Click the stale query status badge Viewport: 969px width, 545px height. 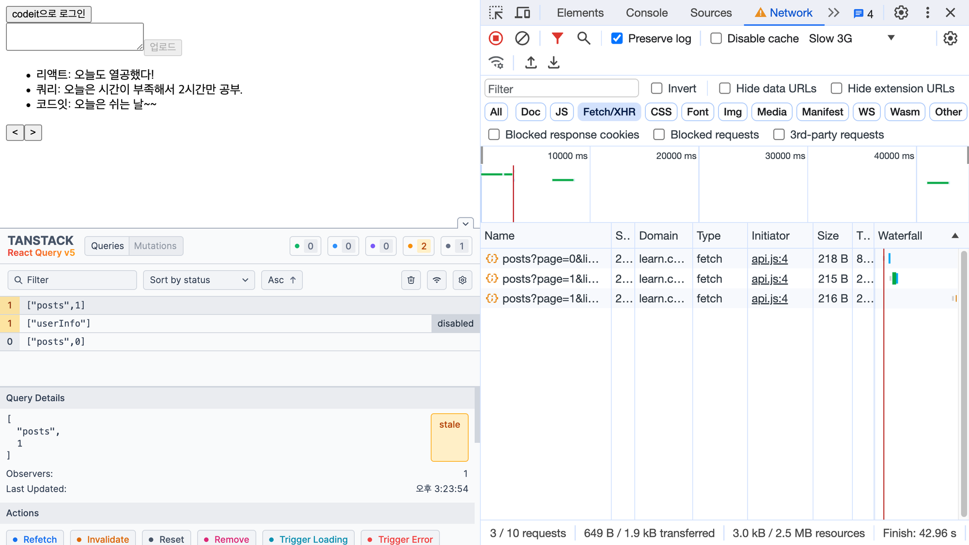[x=449, y=437]
